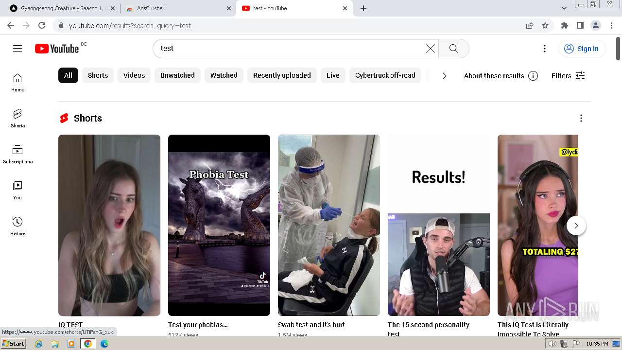The width and height of the screenshot is (622, 350).
Task: Bookmark this page with star
Action: (545, 25)
